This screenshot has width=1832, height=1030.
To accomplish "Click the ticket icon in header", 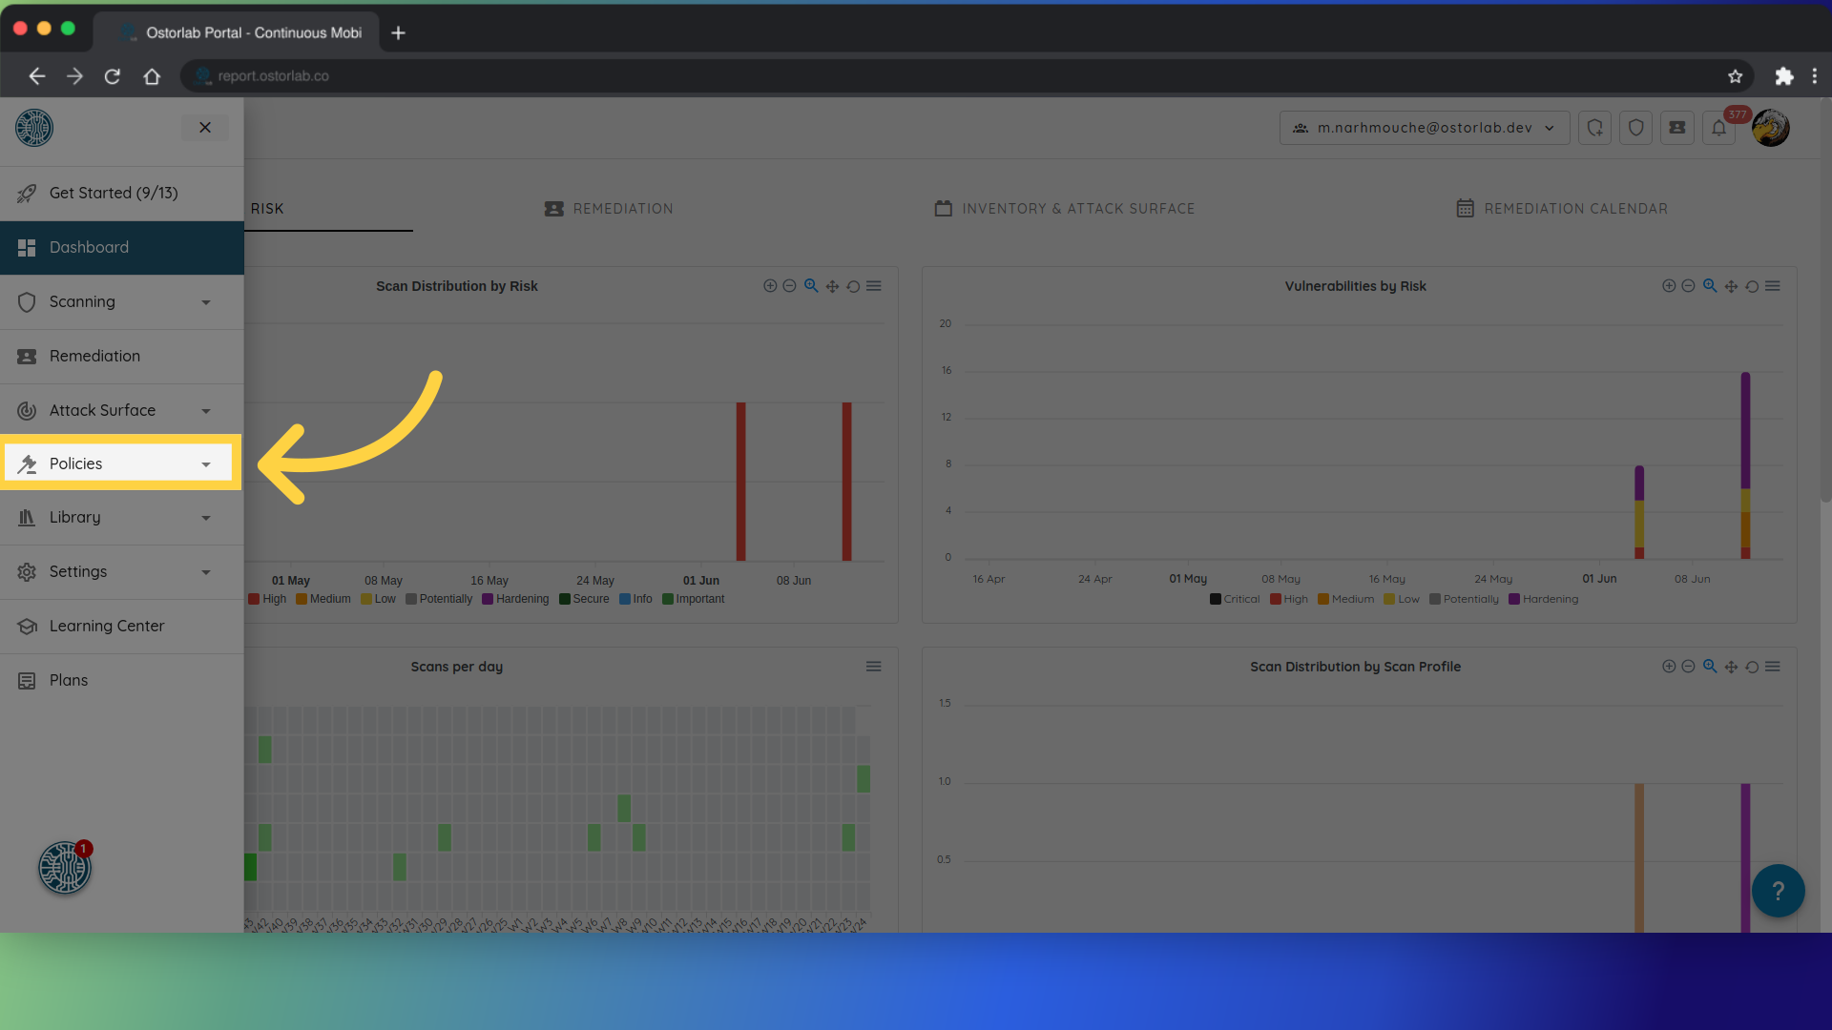I will [1676, 128].
